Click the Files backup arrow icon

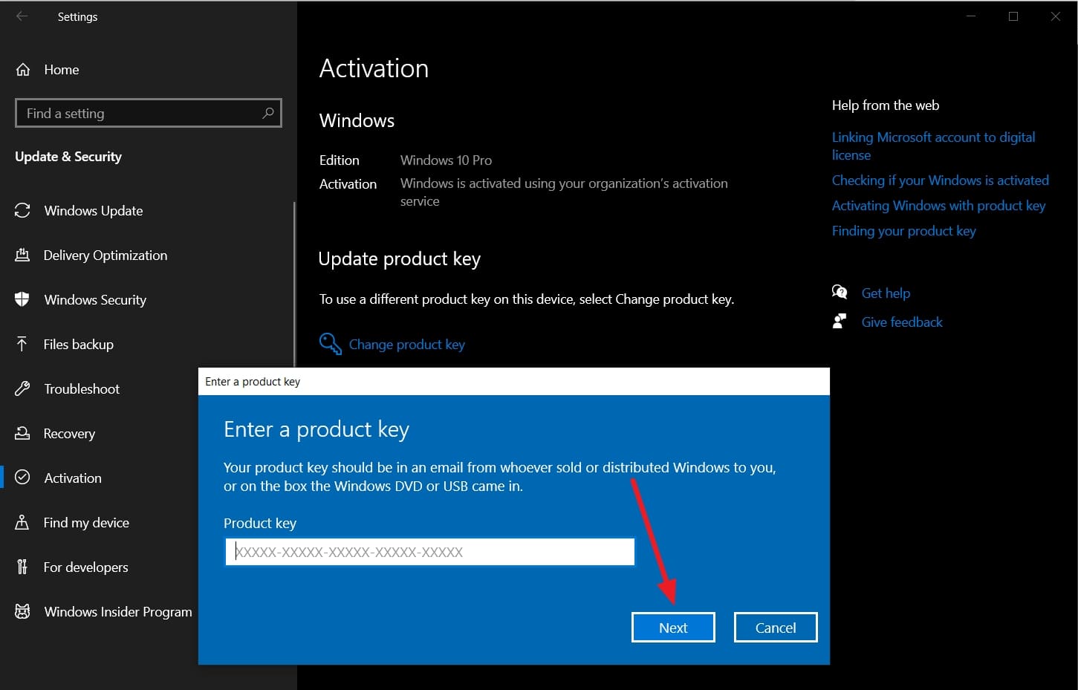point(22,344)
